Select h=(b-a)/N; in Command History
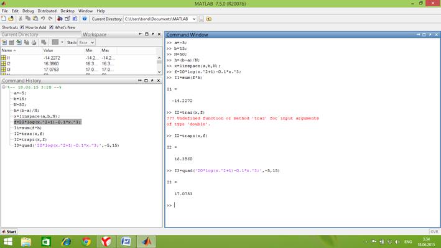 pyautogui.click(x=27, y=111)
